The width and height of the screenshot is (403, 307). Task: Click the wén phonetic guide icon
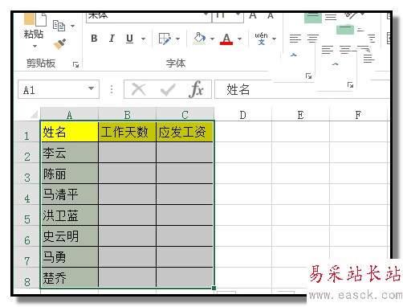261,39
